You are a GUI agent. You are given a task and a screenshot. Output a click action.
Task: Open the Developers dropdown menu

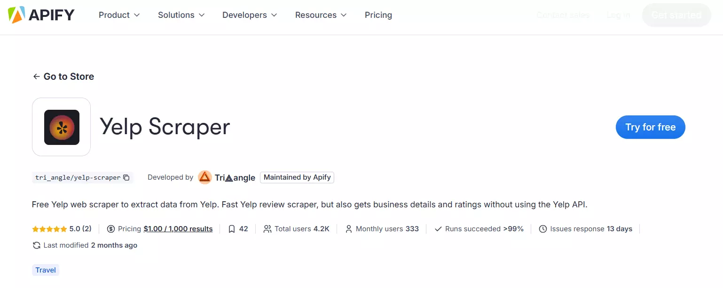250,15
